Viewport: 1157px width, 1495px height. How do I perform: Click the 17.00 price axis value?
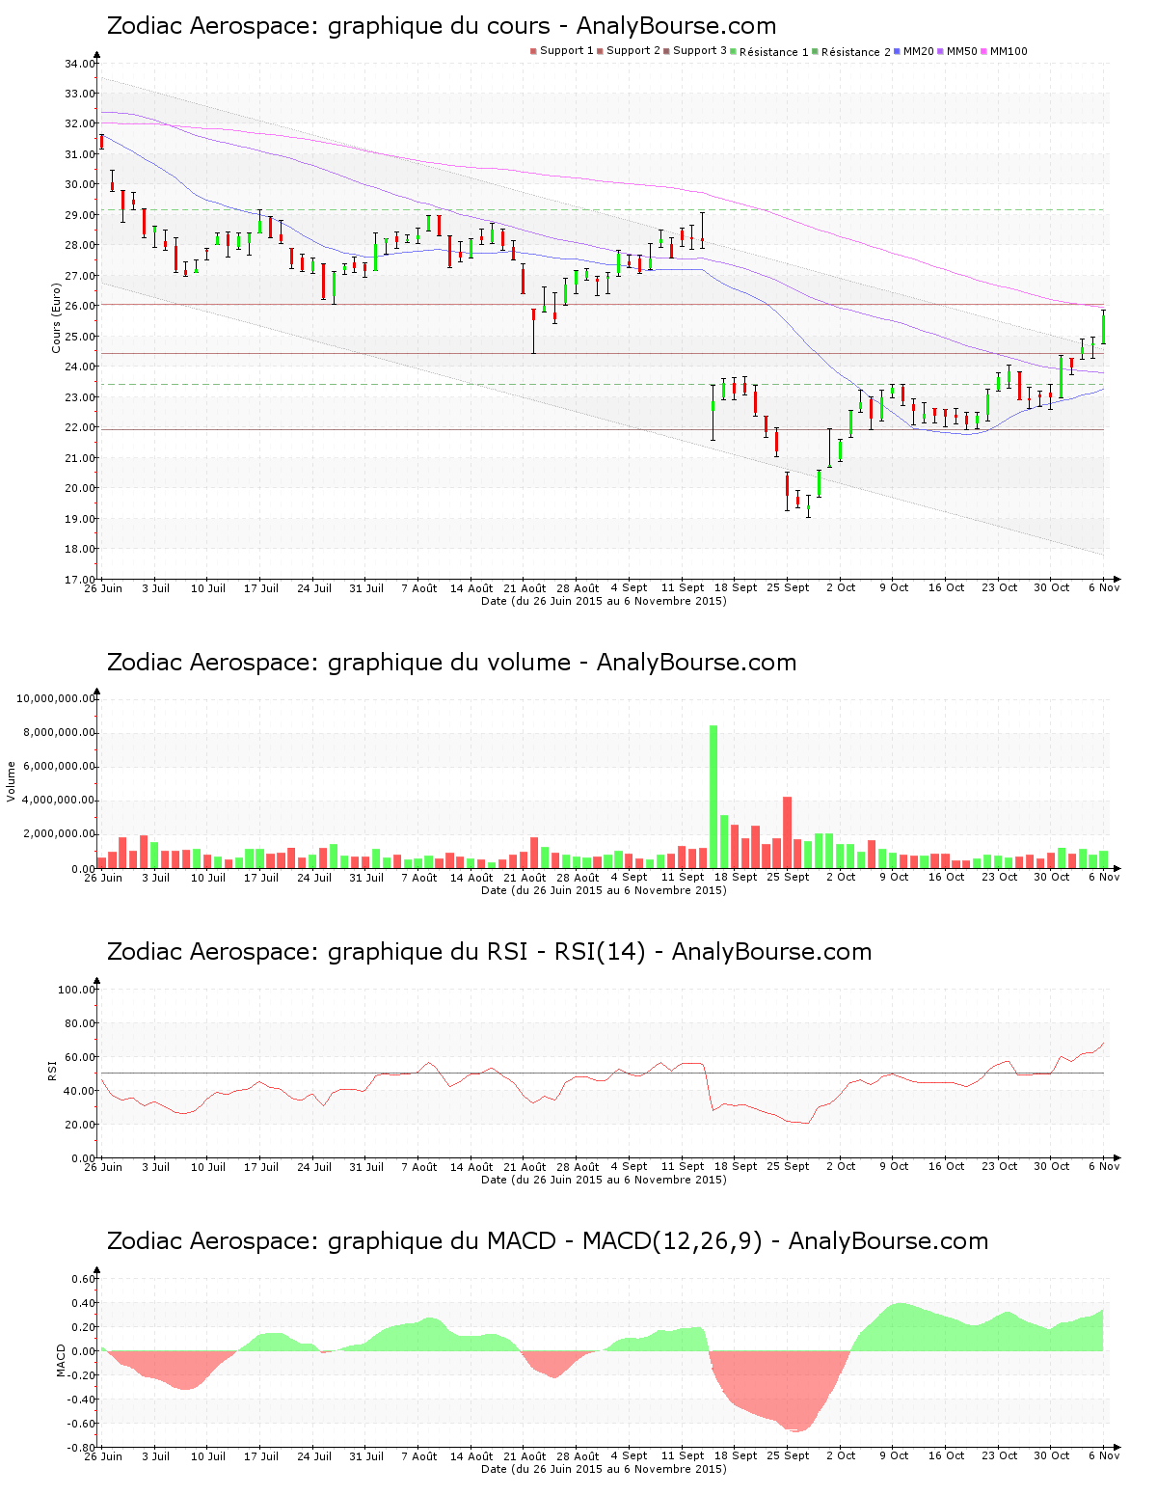point(80,579)
